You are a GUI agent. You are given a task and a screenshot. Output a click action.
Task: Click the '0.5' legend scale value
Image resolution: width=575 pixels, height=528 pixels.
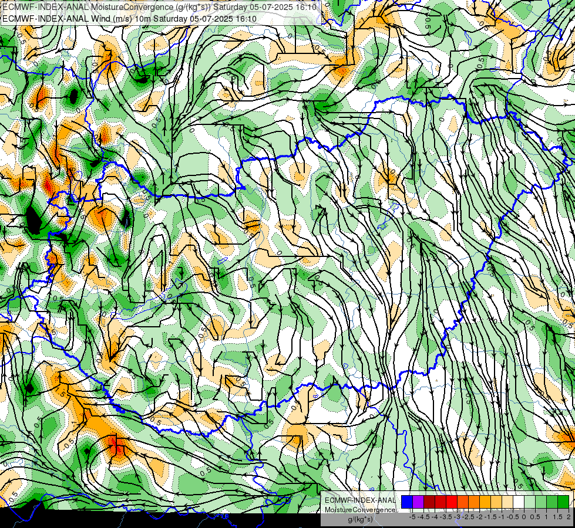coord(535,517)
